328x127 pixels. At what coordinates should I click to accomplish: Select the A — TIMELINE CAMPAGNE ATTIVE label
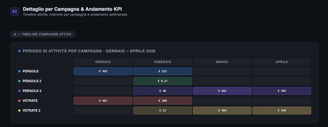click(x=43, y=34)
